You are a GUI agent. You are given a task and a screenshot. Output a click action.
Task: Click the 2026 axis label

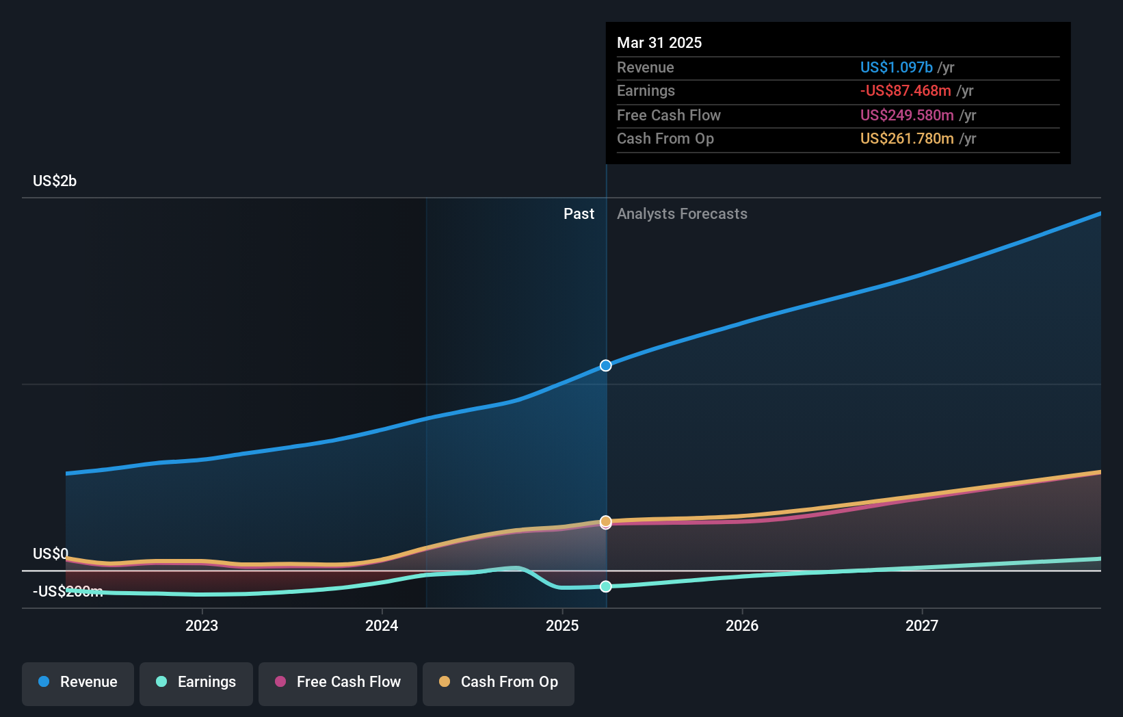[742, 625]
